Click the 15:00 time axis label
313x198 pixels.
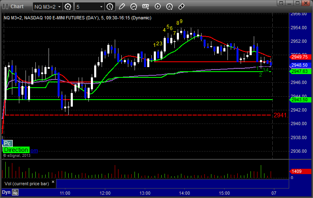coord(225,193)
